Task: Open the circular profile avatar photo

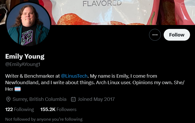Action: pyautogui.click(x=28, y=24)
